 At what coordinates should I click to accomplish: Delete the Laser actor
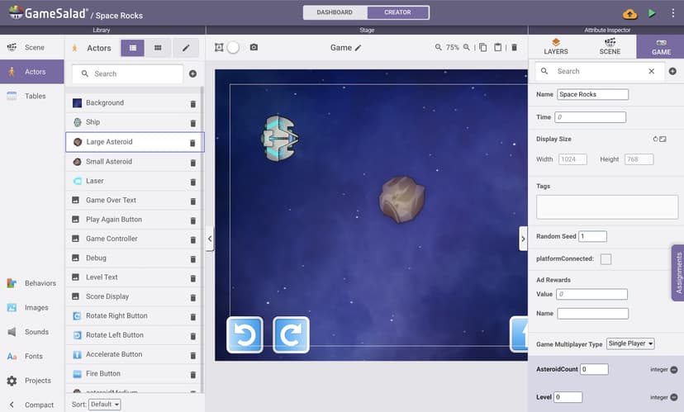[192, 182]
